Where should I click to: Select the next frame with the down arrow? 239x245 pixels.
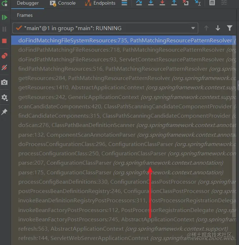(x=218, y=28)
